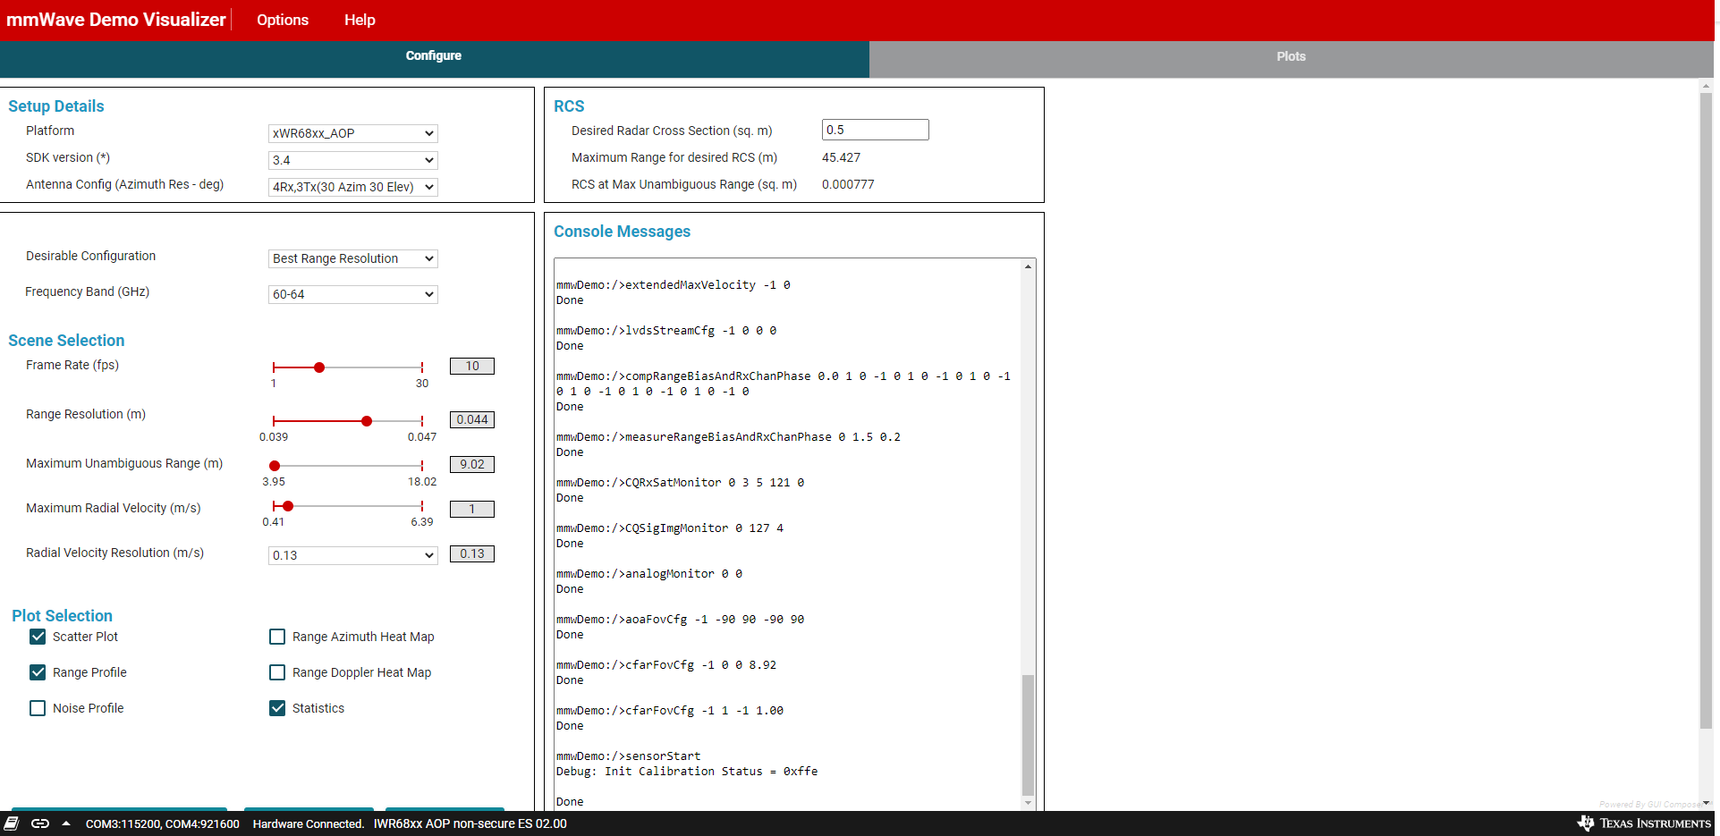Enable the Noise Profile checkbox
Screen dimensions: 1720x836
[x=38, y=708]
